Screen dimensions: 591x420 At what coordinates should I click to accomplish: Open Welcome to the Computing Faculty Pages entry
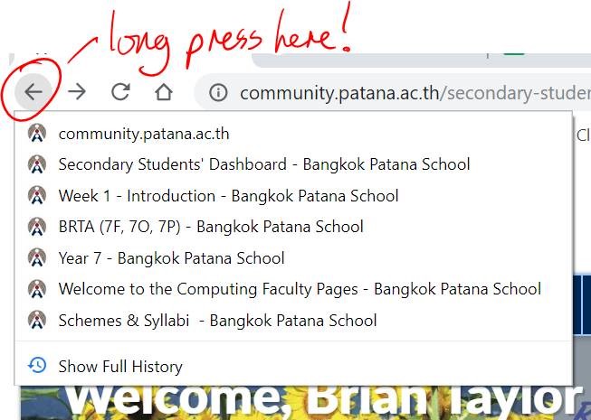point(293,289)
